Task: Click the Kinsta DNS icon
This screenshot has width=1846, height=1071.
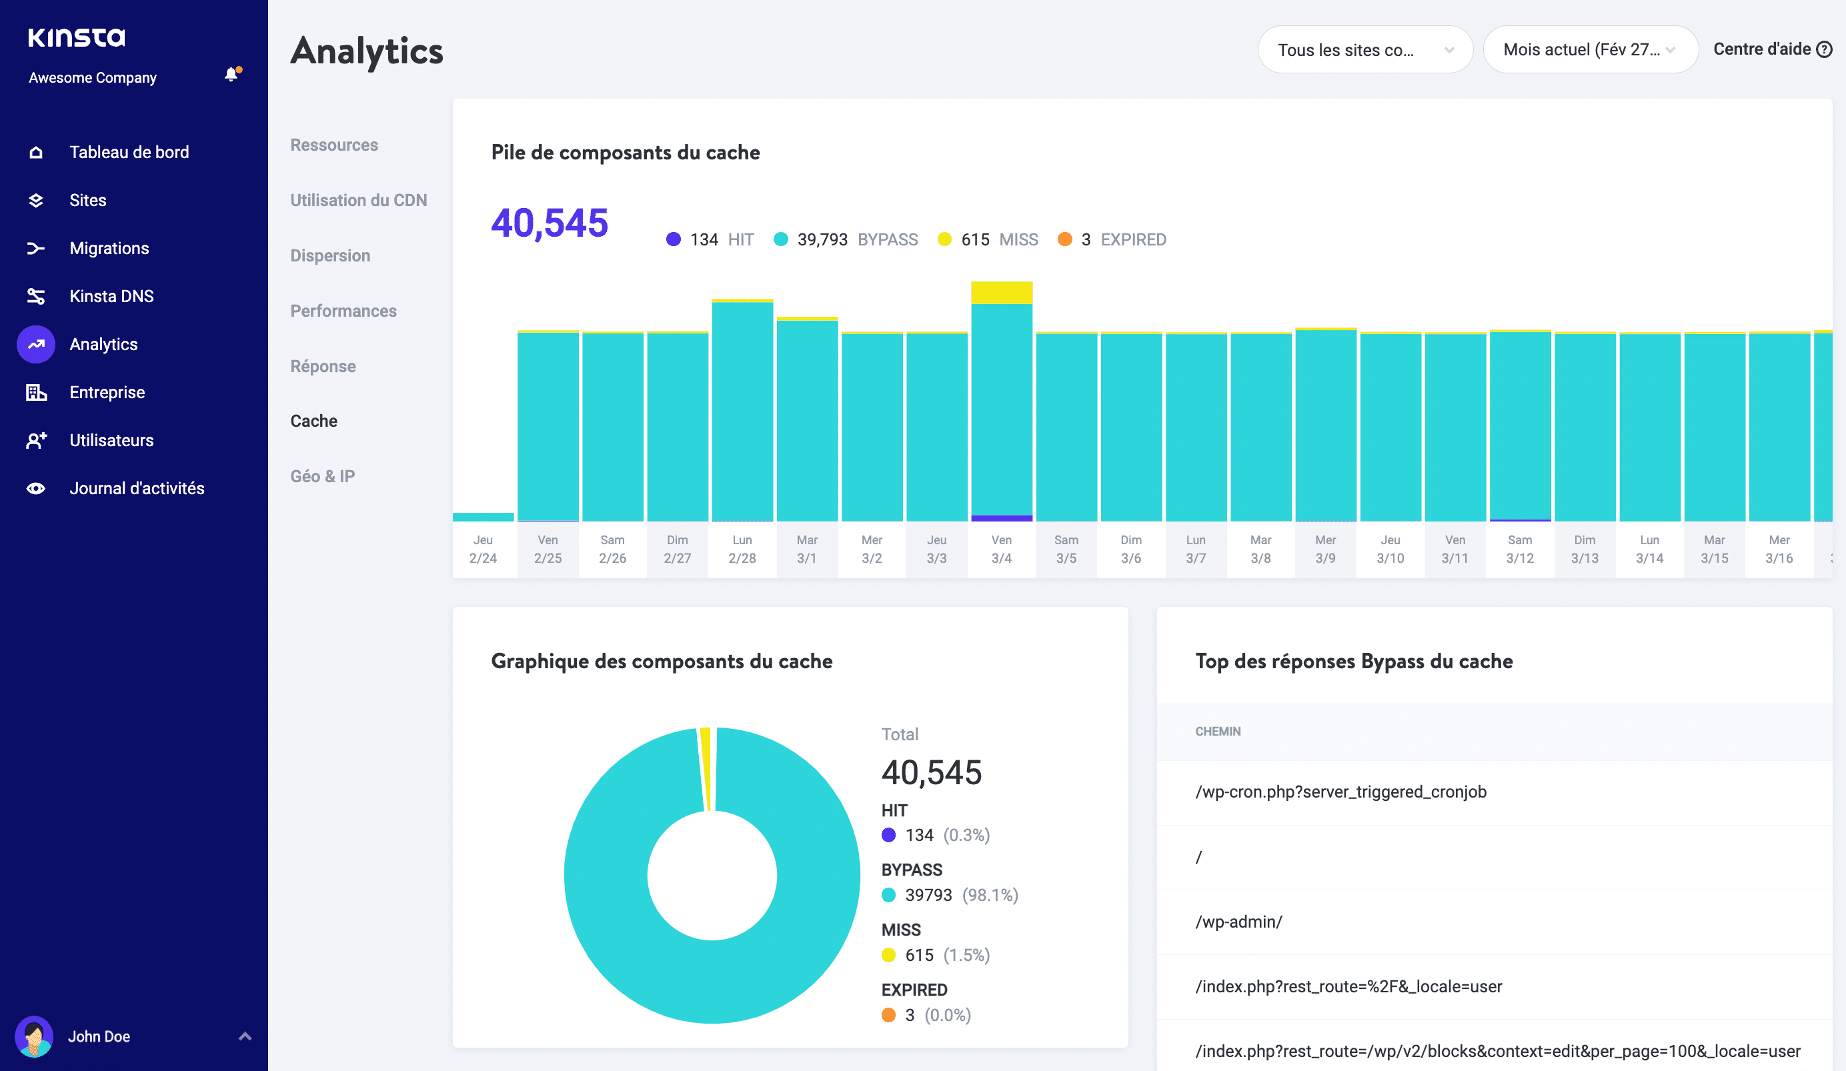Action: (x=35, y=296)
